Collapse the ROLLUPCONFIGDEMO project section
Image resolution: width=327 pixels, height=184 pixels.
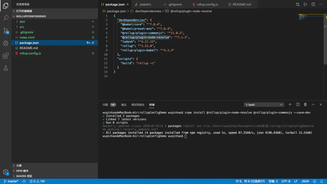point(55,16)
